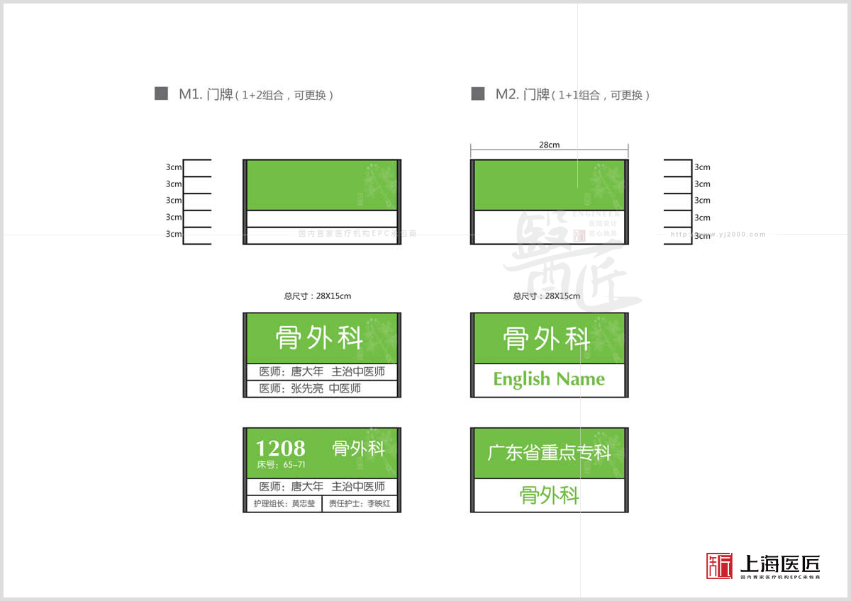Click the 广东省重点专科 sign header
851x601 pixels.
pos(549,453)
